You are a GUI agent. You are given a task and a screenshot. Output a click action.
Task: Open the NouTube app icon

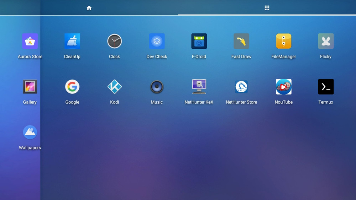284,87
